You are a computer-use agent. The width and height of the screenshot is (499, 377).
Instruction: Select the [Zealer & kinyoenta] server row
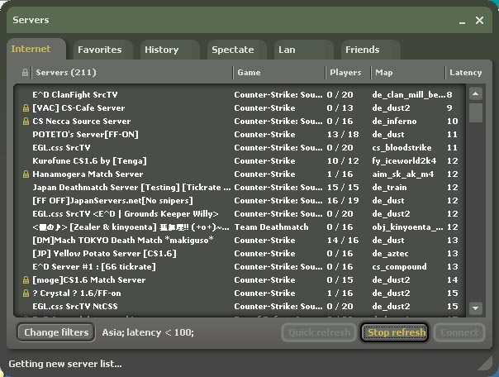click(x=240, y=227)
